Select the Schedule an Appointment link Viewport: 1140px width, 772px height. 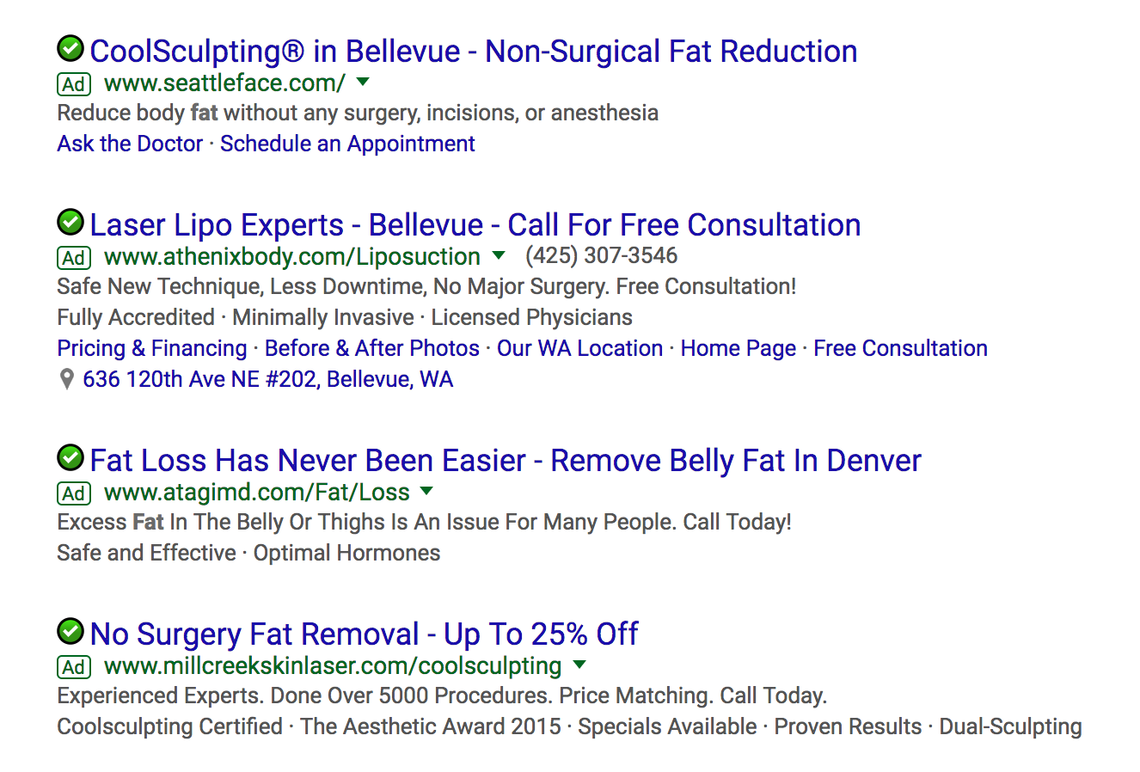347,144
